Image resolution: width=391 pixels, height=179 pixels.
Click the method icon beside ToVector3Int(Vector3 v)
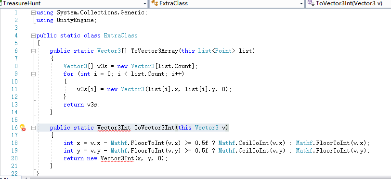[310, 3]
